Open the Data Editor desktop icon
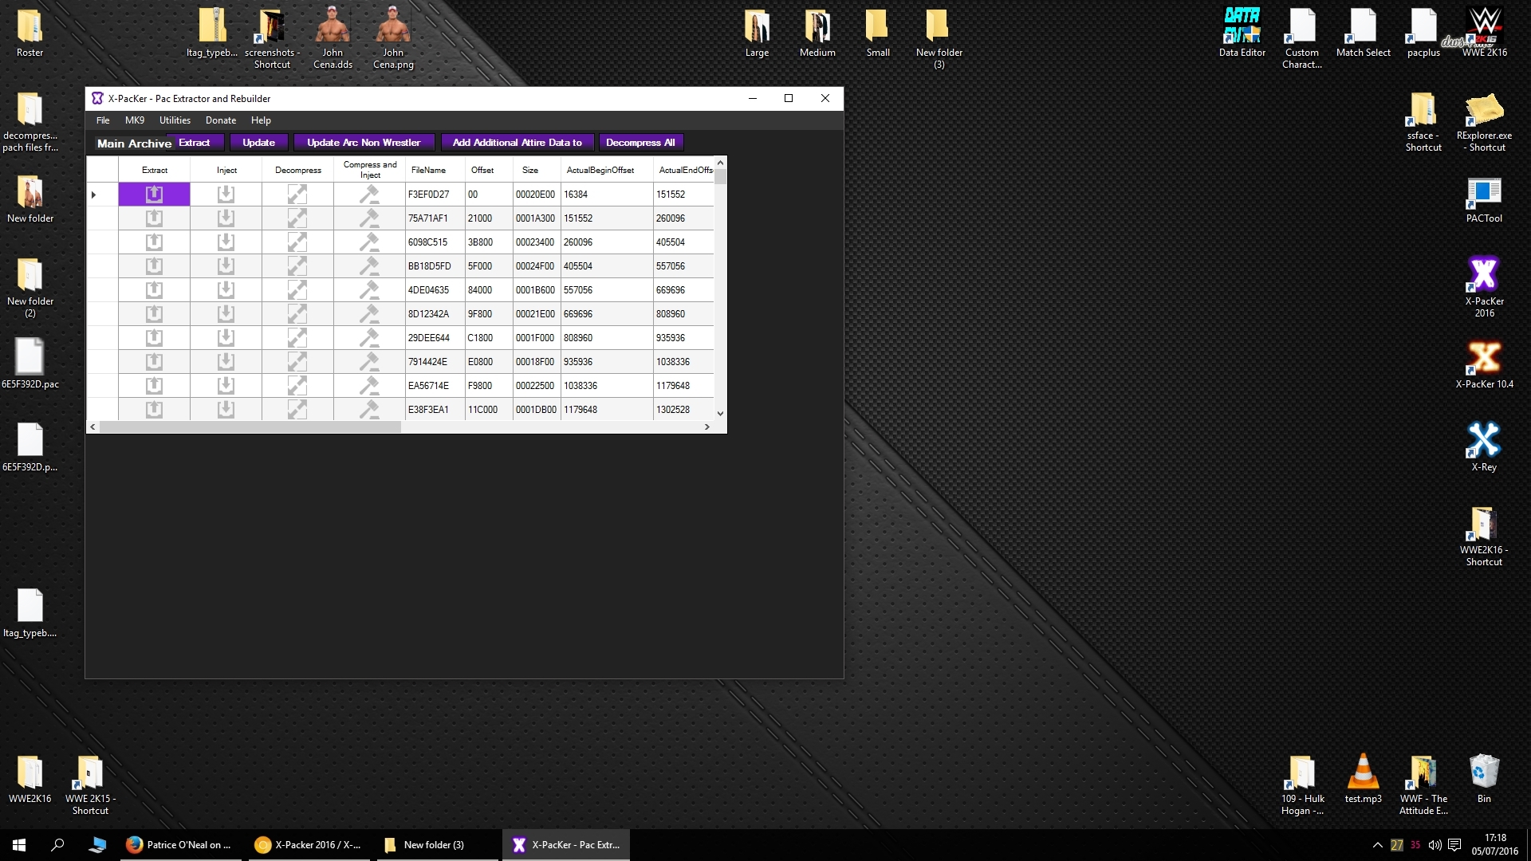The image size is (1531, 861). tap(1242, 32)
